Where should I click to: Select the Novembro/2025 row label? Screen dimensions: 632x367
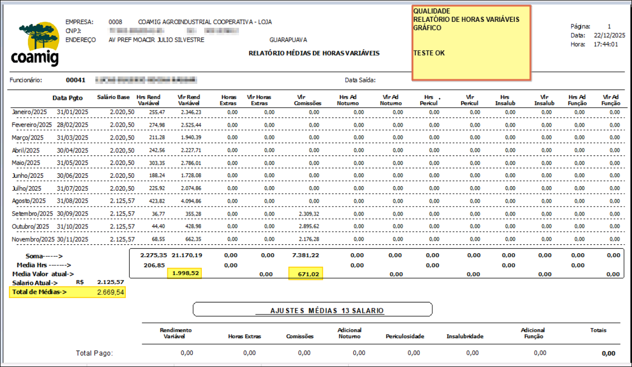[x=33, y=239]
